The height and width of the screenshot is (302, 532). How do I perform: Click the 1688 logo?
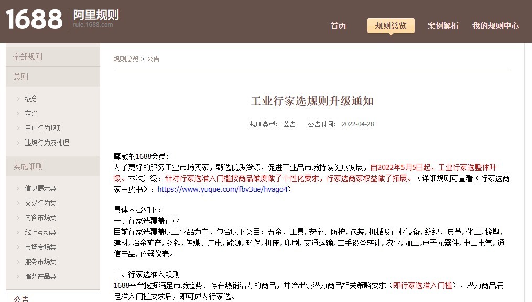pyautogui.click(x=34, y=19)
